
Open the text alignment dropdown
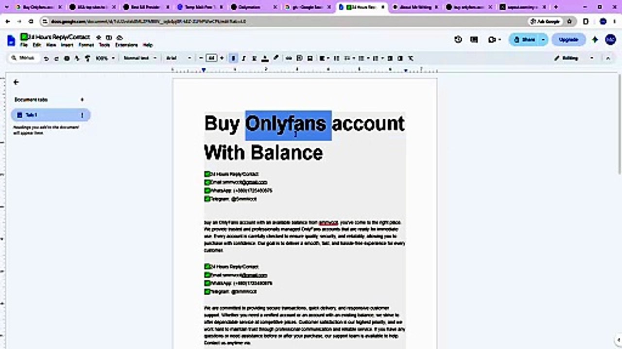[x=325, y=58]
